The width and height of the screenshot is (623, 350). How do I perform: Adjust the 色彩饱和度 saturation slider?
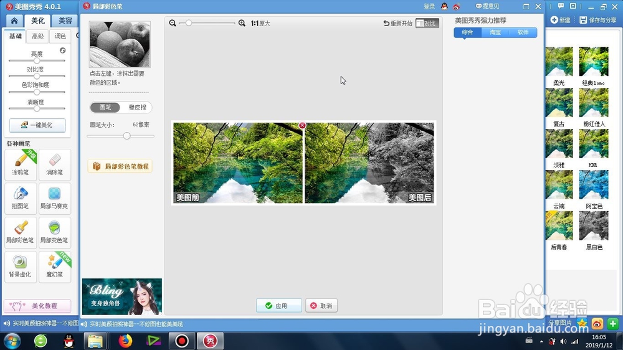click(37, 92)
